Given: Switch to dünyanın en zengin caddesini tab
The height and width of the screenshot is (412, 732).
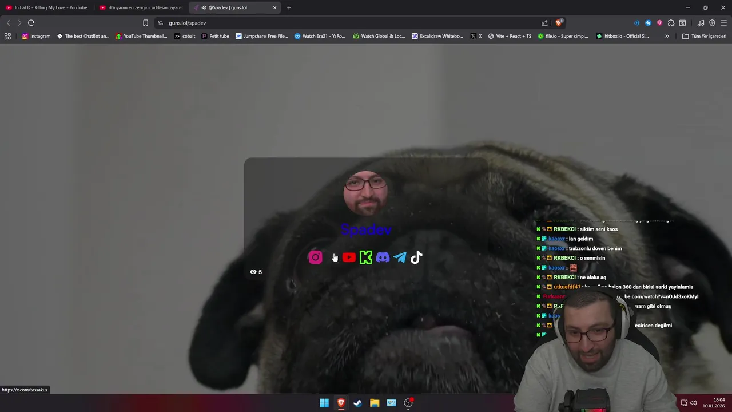Looking at the screenshot, I should point(141,7).
